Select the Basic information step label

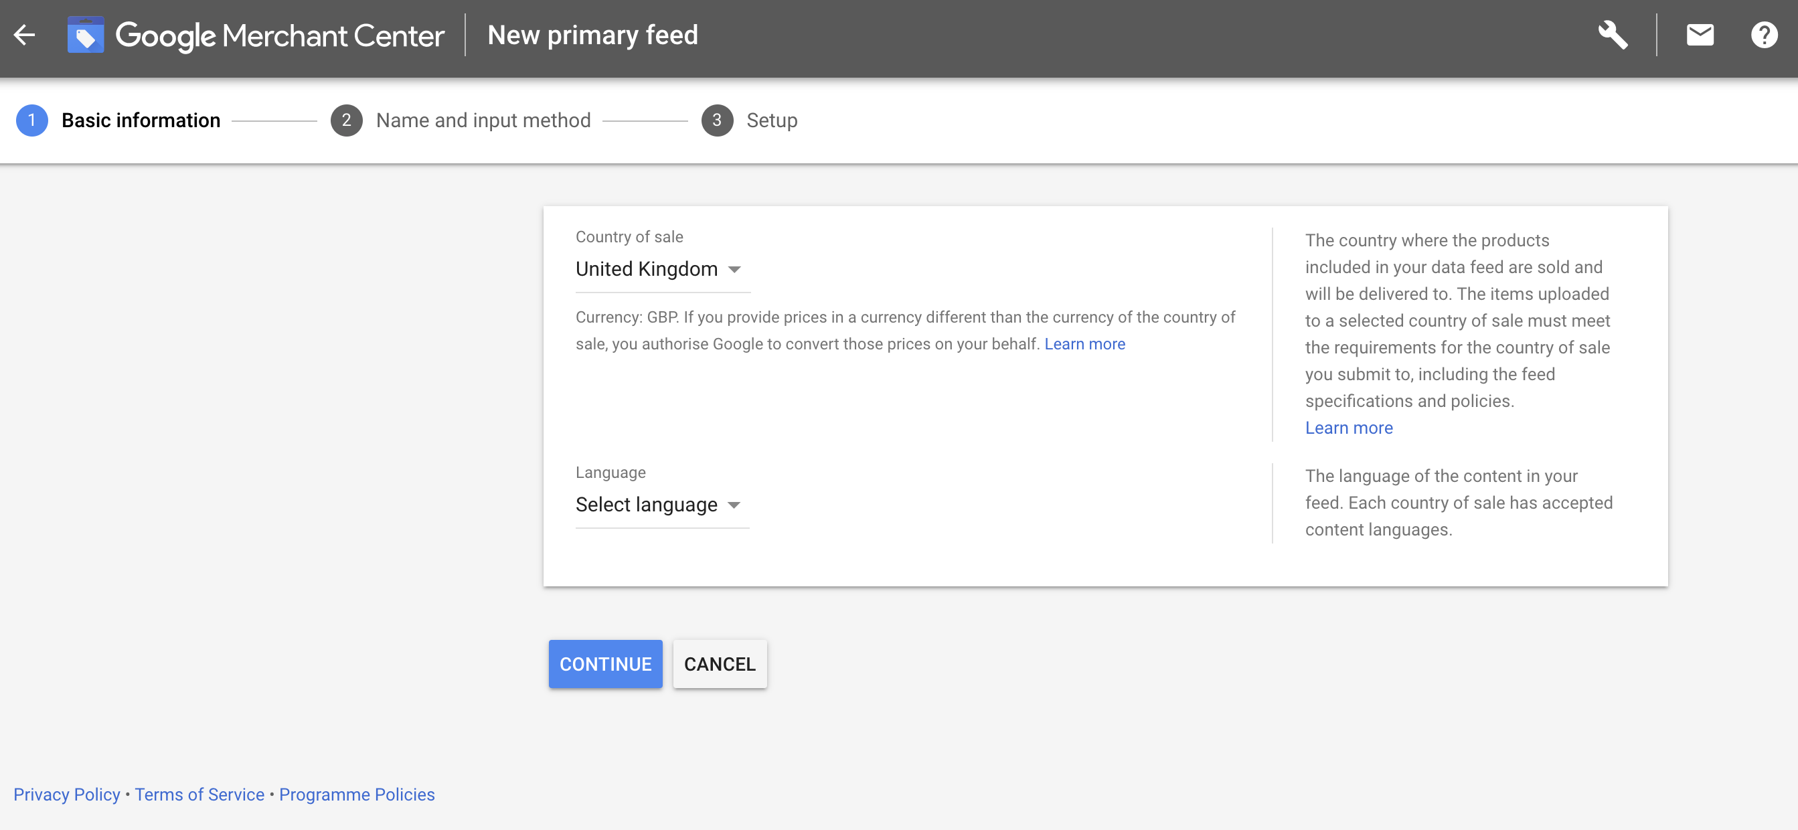point(141,120)
